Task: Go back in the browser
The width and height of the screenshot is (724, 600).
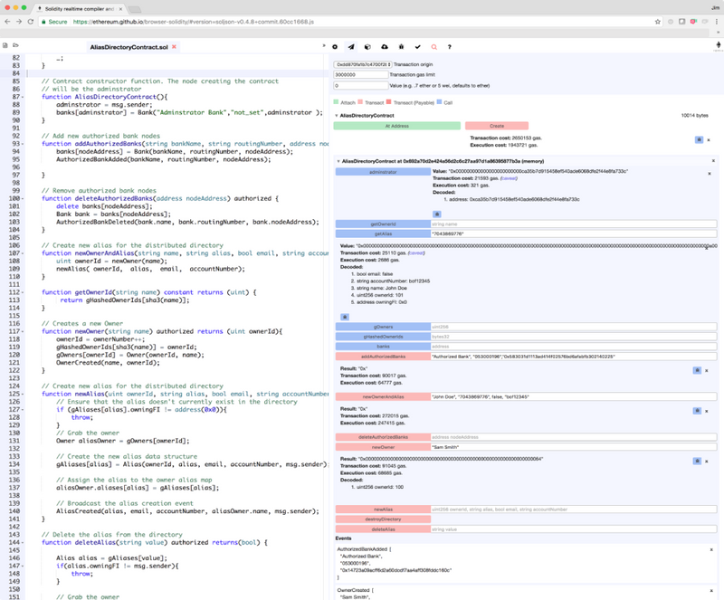Action: coord(7,22)
